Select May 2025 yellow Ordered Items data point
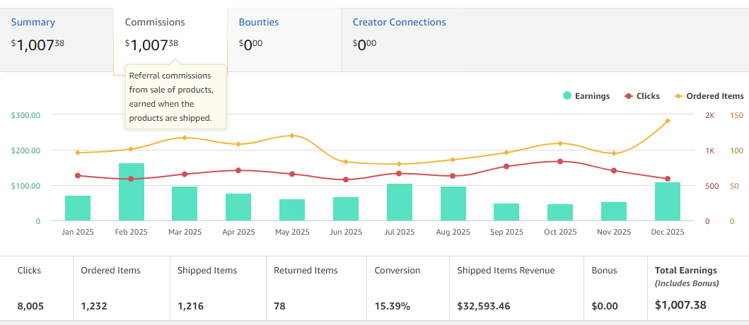749x325 pixels. click(292, 136)
